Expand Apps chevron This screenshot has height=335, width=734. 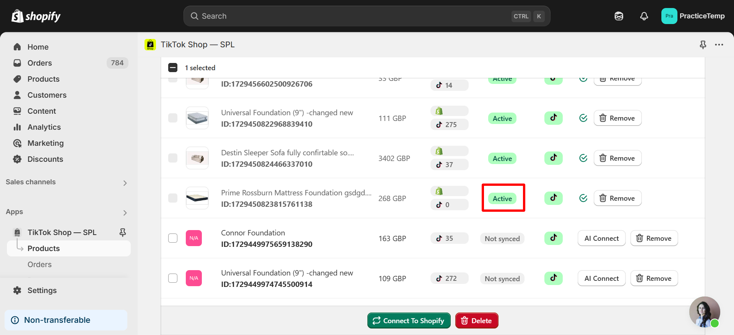(125, 213)
